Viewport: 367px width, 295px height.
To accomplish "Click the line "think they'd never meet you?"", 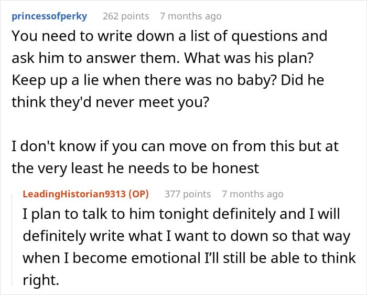I will (110, 101).
